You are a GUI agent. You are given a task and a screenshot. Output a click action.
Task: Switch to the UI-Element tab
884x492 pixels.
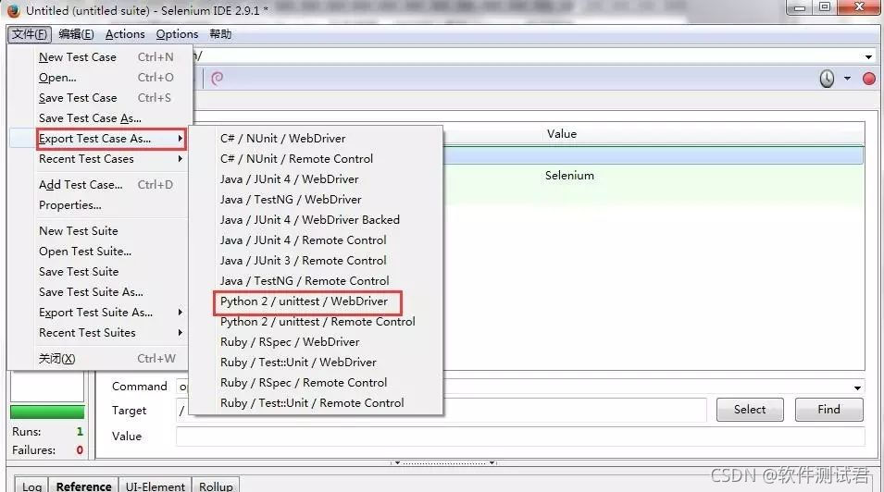156,486
